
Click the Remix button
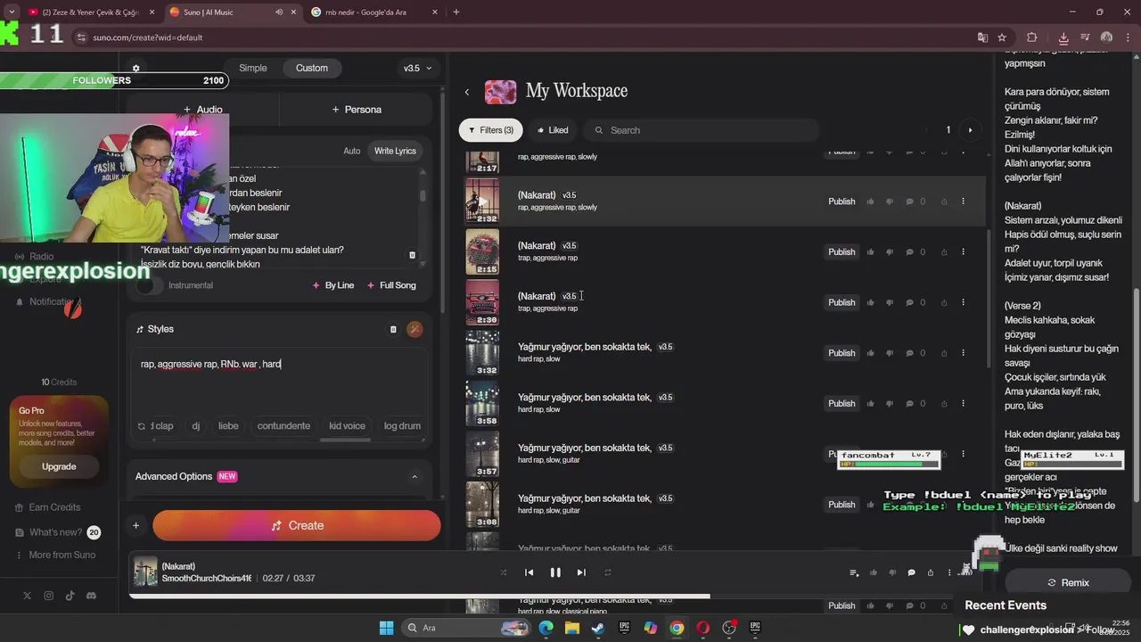pyautogui.click(x=1068, y=582)
